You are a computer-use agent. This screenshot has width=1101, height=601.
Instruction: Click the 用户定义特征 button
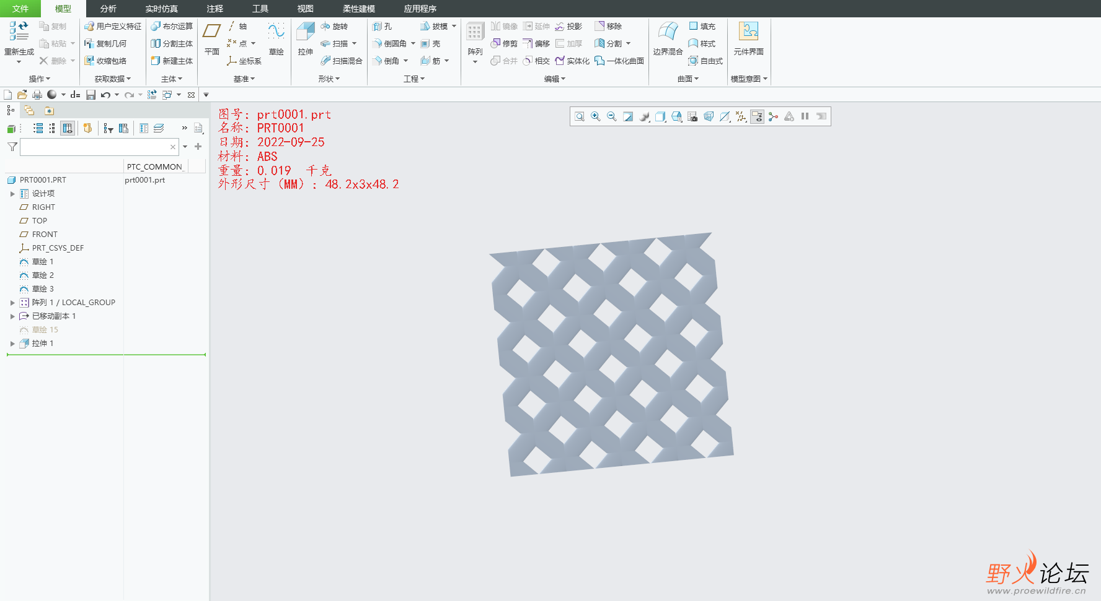tap(113, 26)
